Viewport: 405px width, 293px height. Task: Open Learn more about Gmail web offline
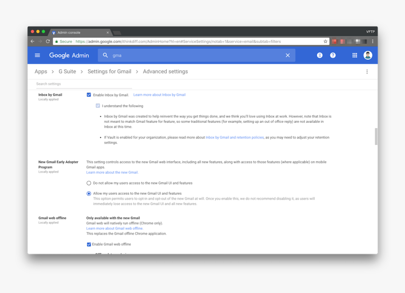114,228
